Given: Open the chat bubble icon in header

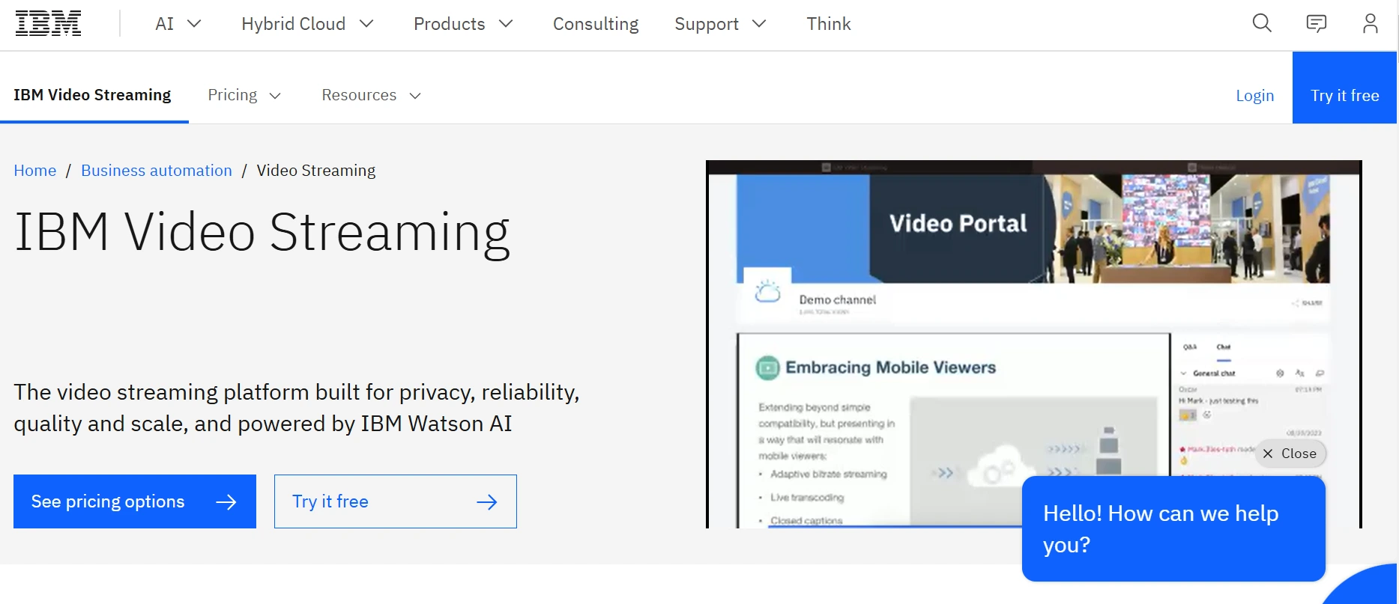Looking at the screenshot, I should (1316, 24).
